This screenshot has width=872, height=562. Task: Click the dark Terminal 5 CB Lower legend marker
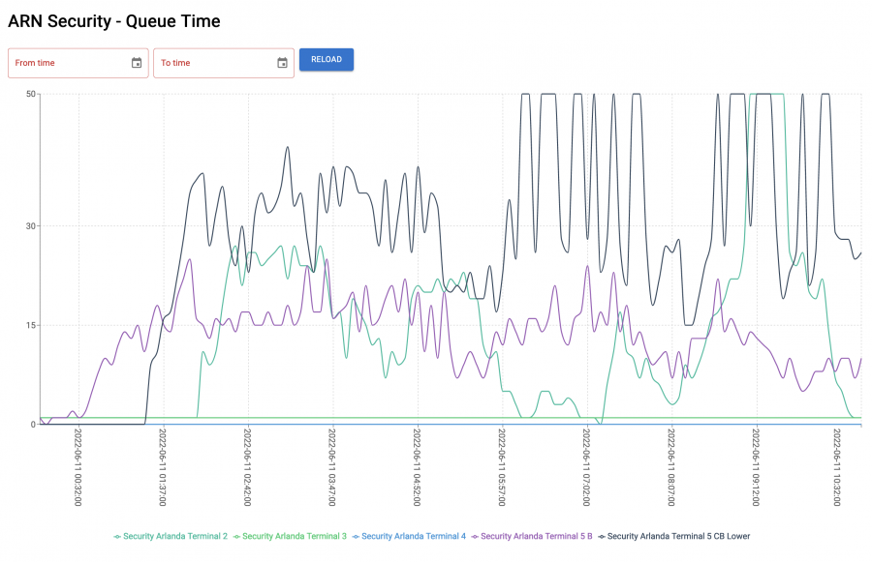[x=602, y=536]
